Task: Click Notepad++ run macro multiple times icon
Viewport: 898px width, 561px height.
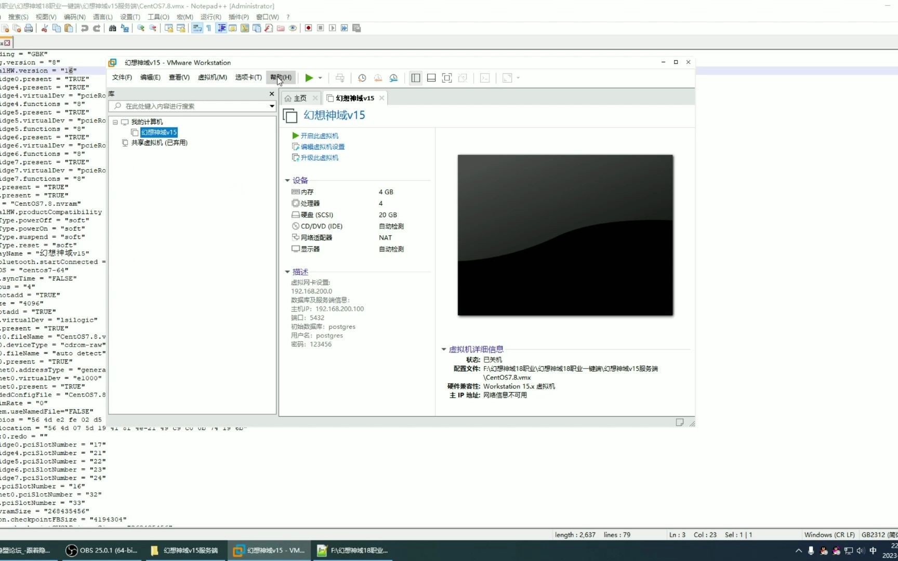Action: click(345, 28)
